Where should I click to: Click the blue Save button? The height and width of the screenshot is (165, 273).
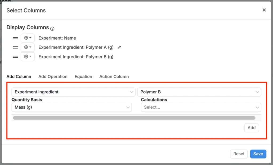[258, 154]
